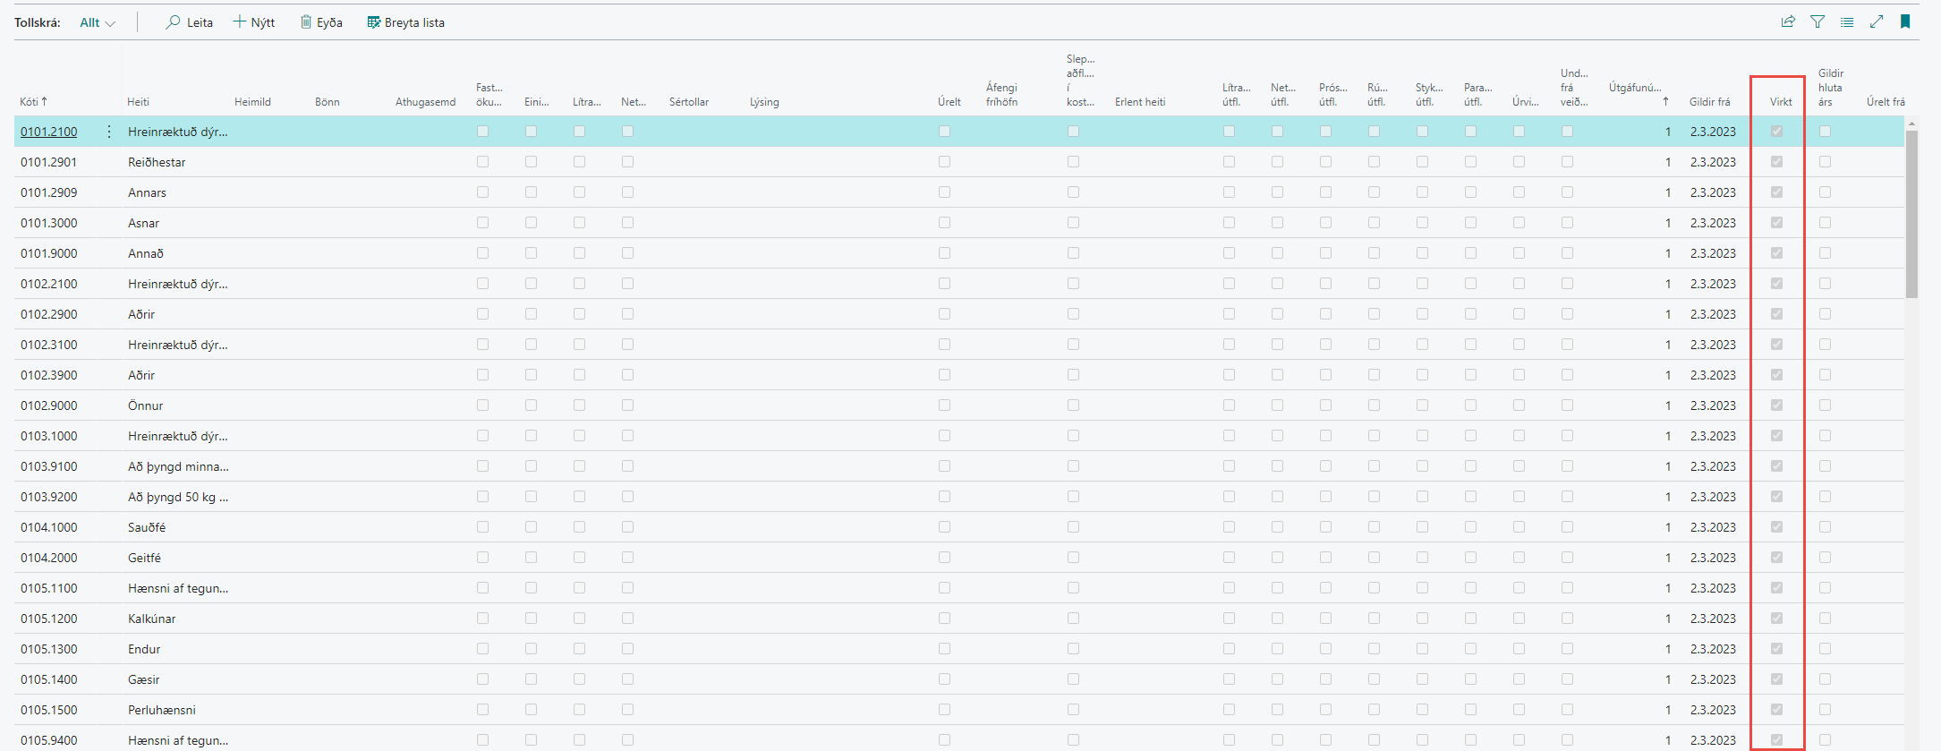Check the Úrelt checkbox for Asnar row
Screen dimensions: 1941x751
tap(944, 223)
